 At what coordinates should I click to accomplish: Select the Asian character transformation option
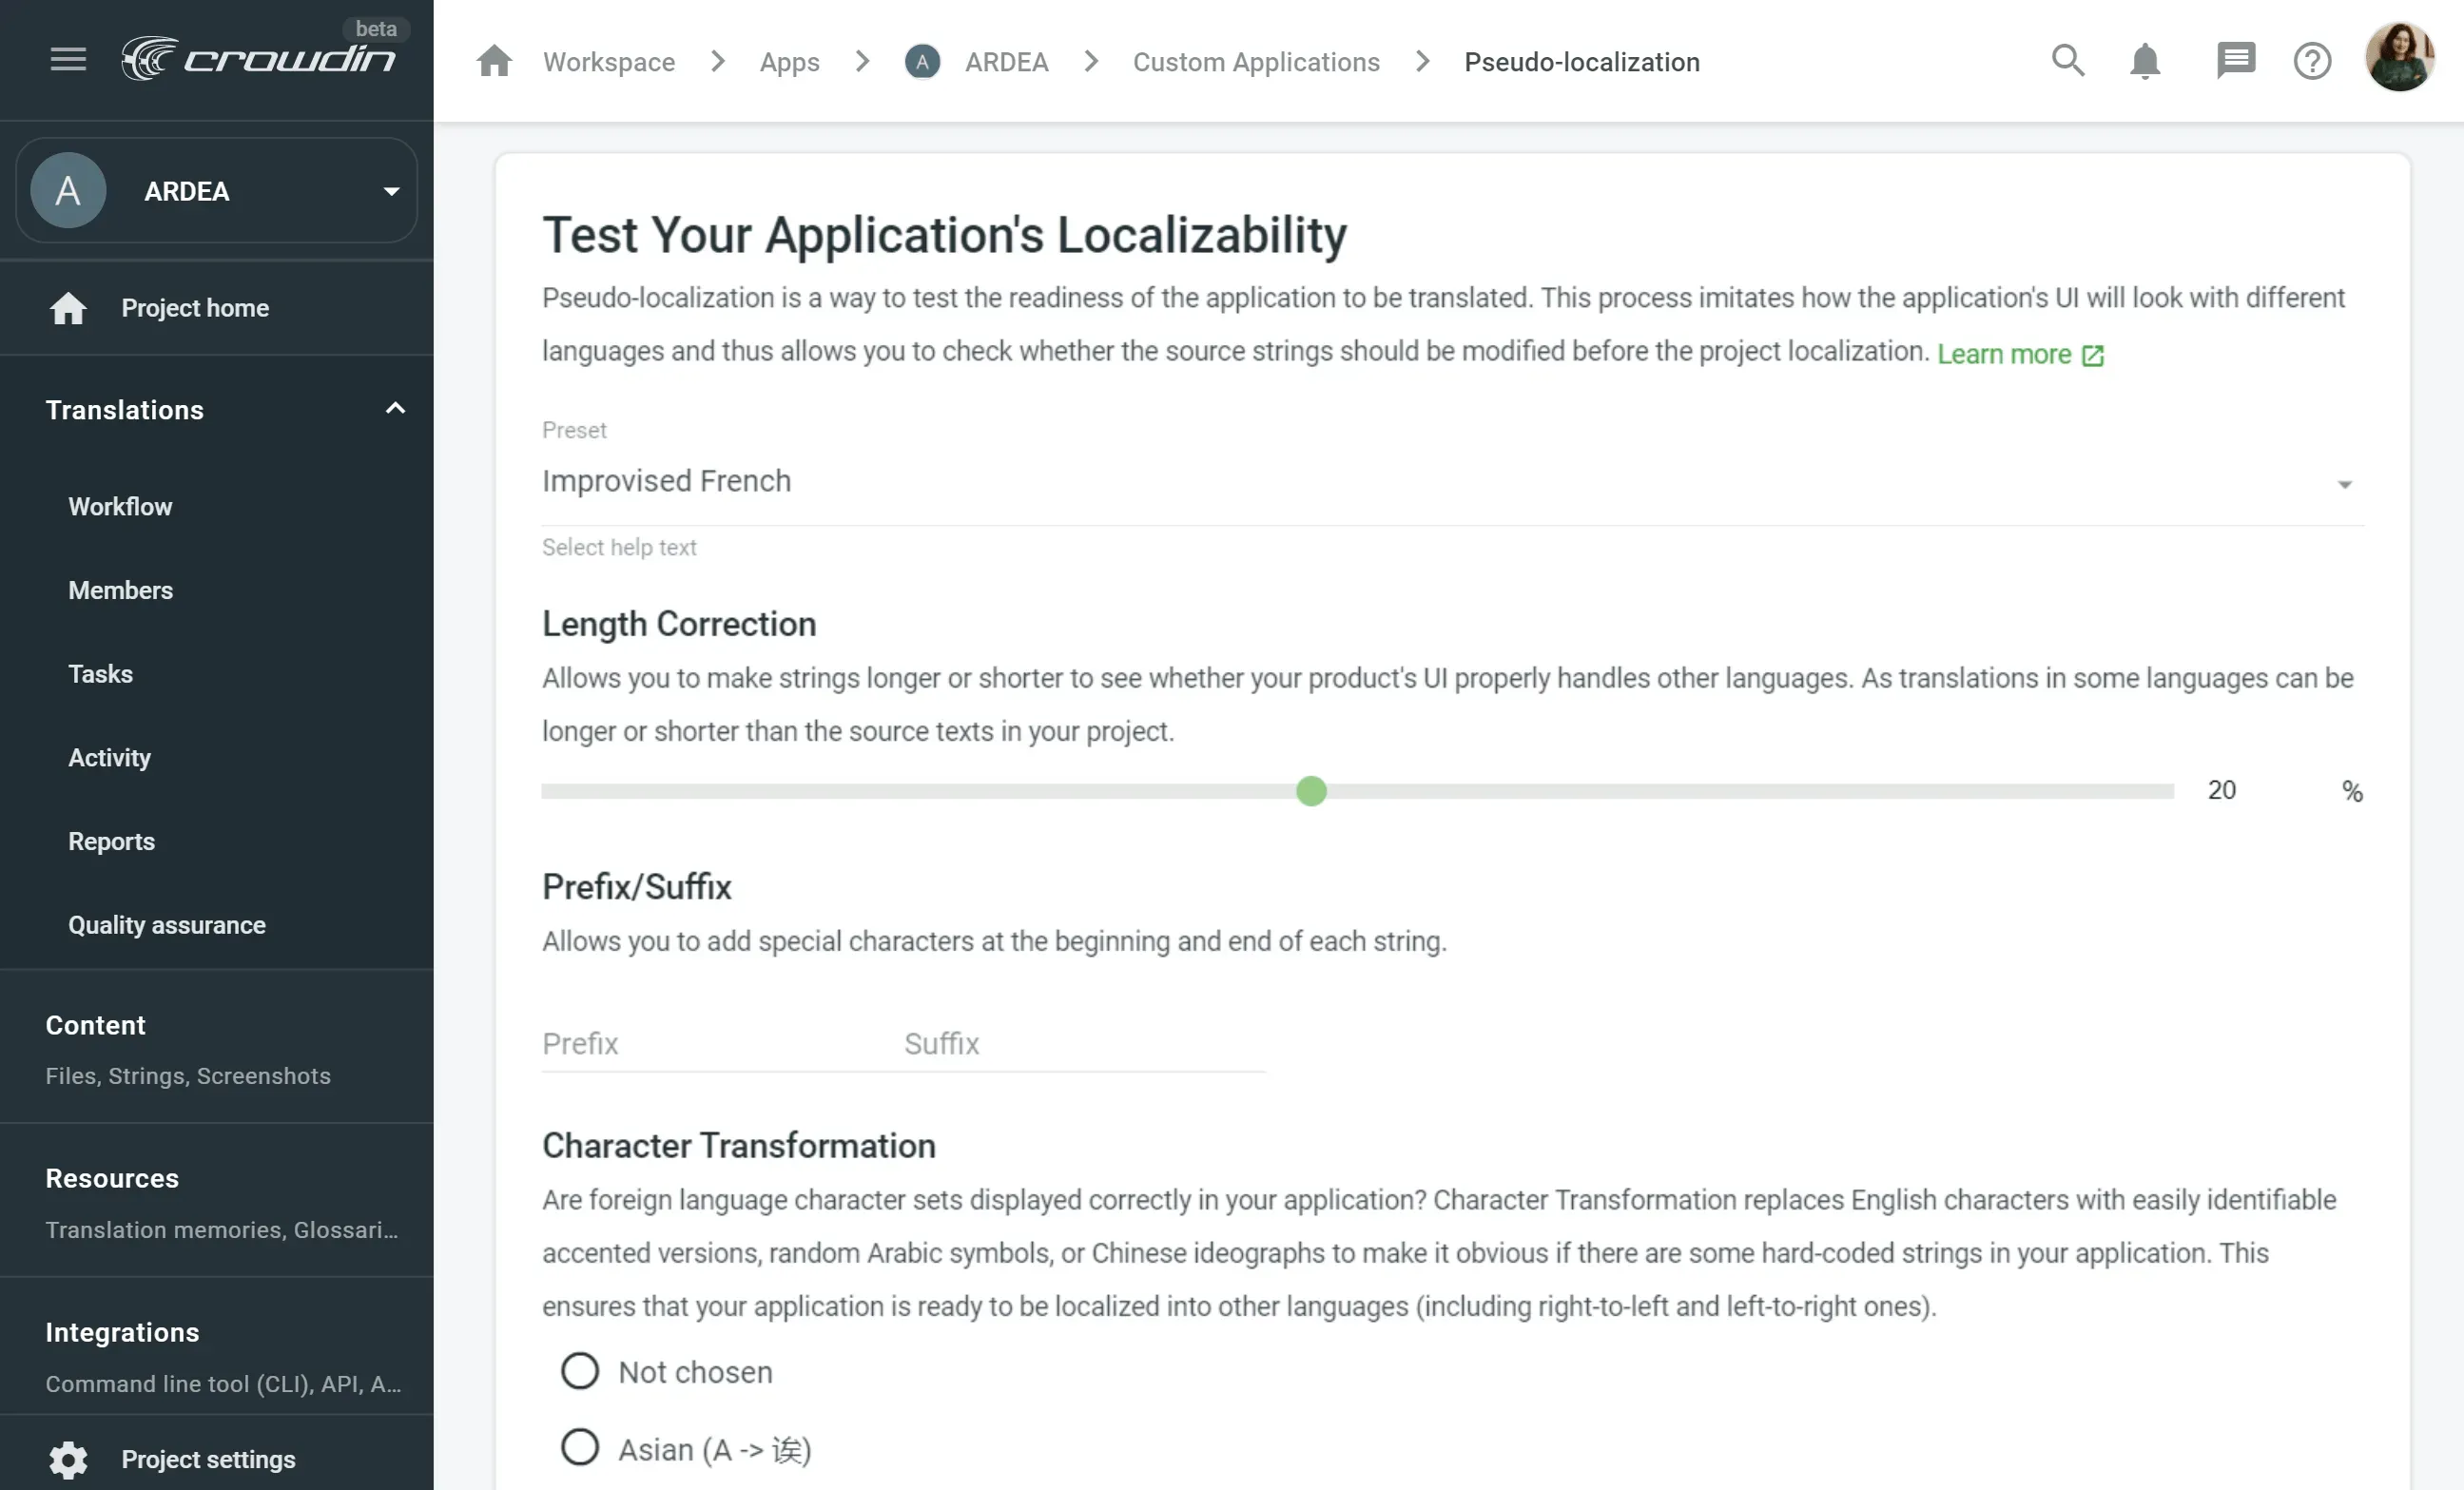point(580,1447)
